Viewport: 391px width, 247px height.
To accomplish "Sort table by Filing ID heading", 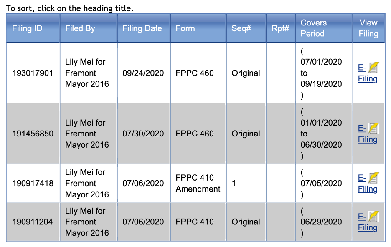I will coord(27,28).
